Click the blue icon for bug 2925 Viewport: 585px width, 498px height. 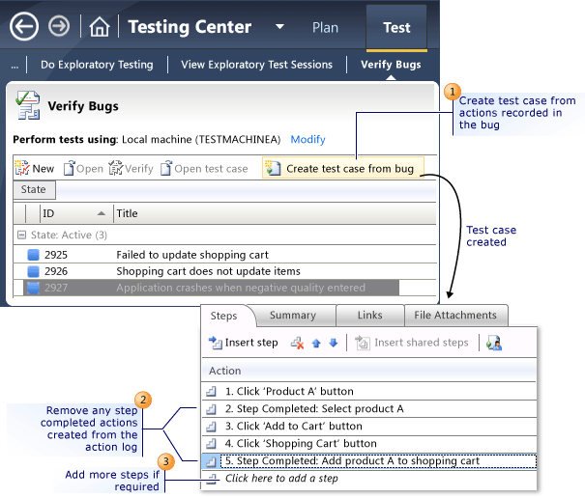tap(33, 255)
